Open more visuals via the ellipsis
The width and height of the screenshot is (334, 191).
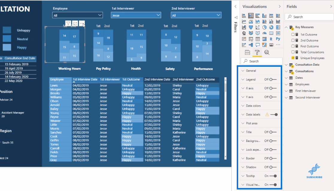pyautogui.click(x=278, y=45)
